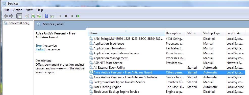
Task: Click gear icon of Base Filtering Engine
Action: point(91,87)
